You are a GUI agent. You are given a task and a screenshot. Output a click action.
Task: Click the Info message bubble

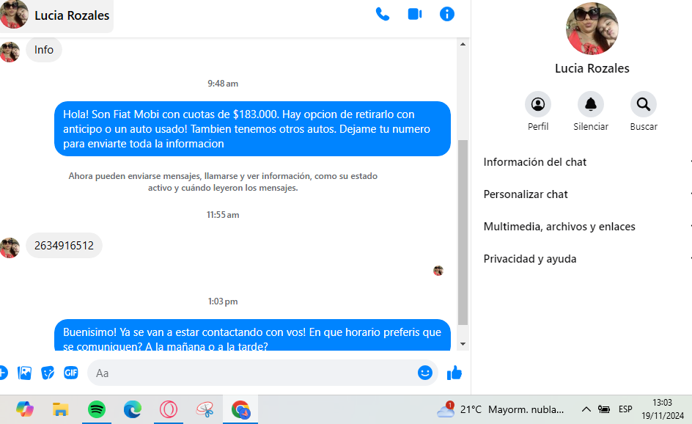pyautogui.click(x=44, y=50)
